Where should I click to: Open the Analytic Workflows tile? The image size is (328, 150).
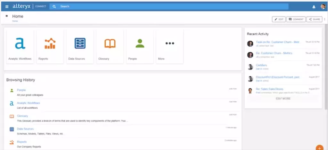(20, 46)
